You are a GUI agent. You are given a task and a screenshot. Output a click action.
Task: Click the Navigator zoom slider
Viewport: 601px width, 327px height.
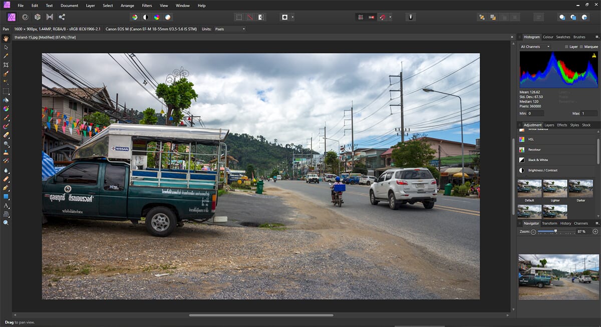tap(555, 231)
